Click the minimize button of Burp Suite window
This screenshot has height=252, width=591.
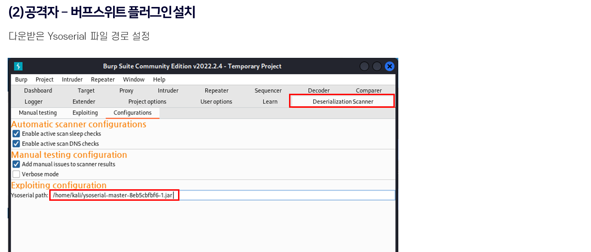[x=364, y=66]
